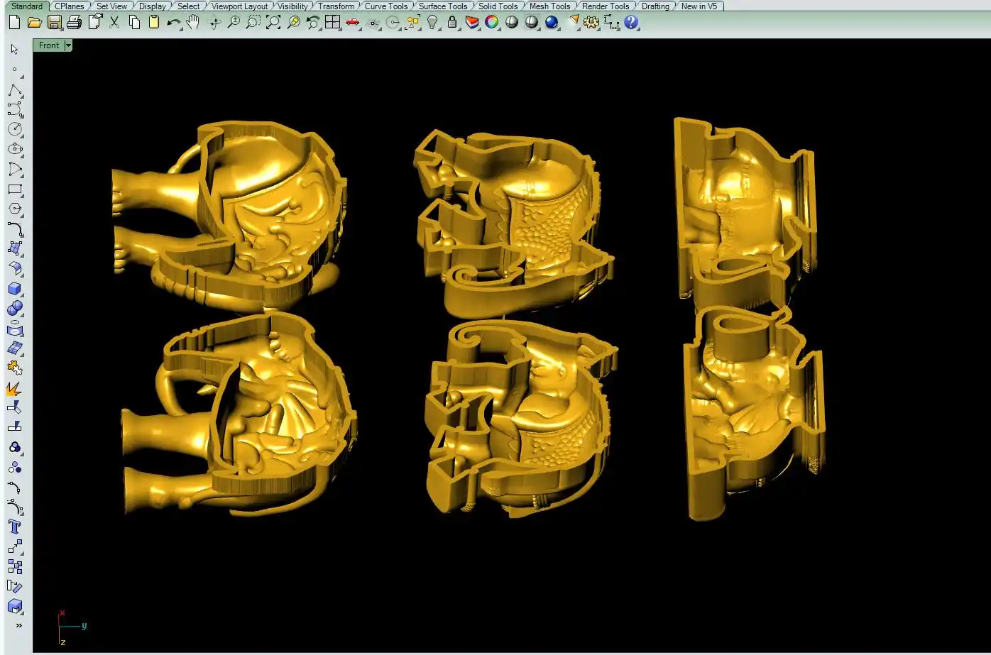Screen dimensions: 991x655
Task: Click the Explode tool icon
Action: click(14, 388)
